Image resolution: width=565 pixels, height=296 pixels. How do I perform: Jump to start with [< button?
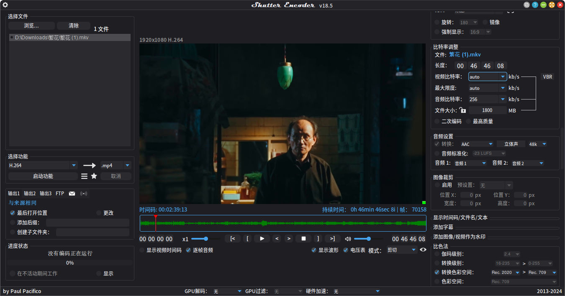point(233,239)
